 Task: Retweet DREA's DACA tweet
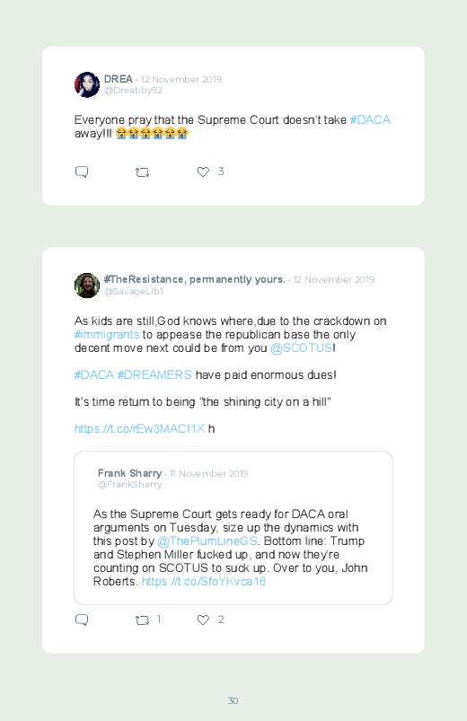click(x=142, y=172)
